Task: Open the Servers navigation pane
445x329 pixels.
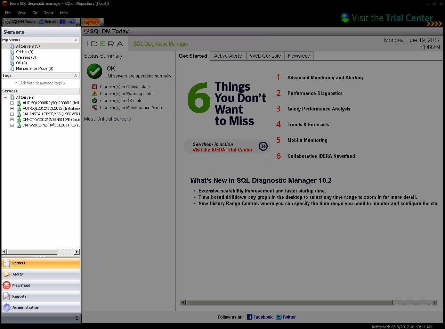Action: (41, 263)
